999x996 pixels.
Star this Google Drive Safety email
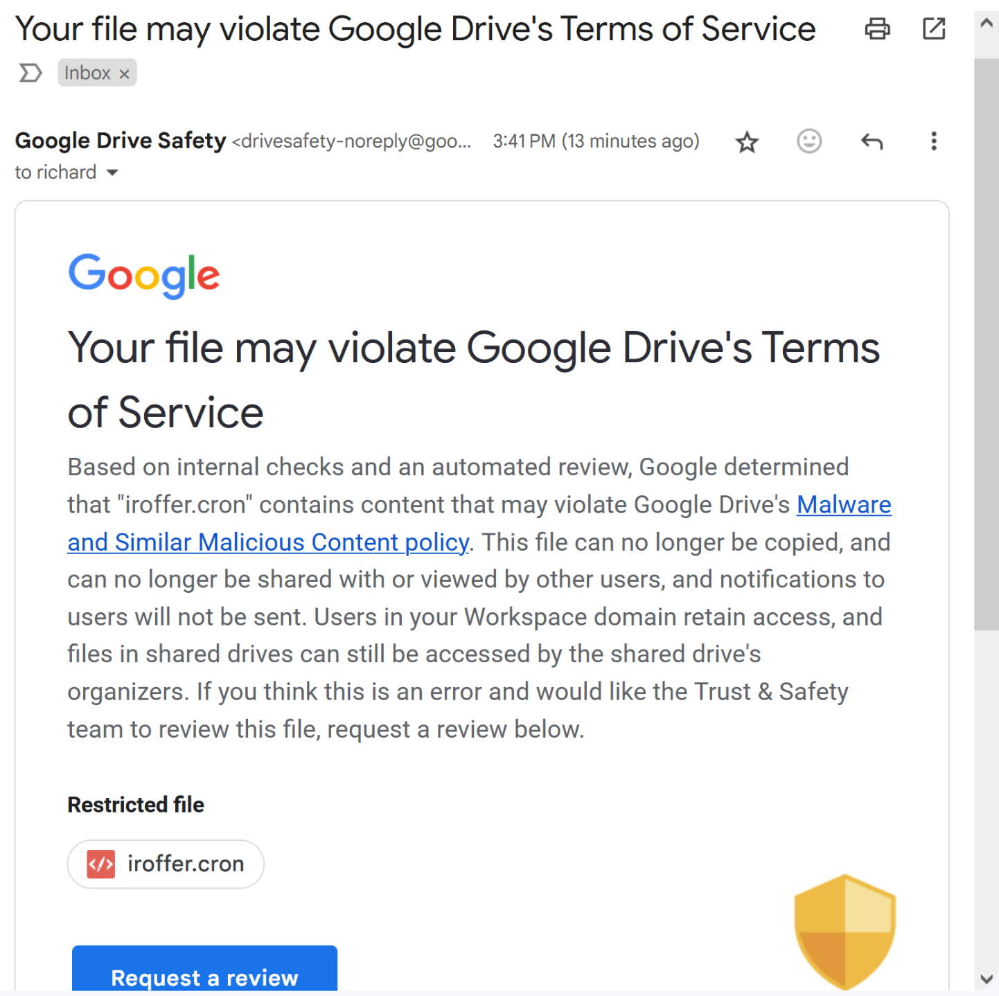point(747,142)
